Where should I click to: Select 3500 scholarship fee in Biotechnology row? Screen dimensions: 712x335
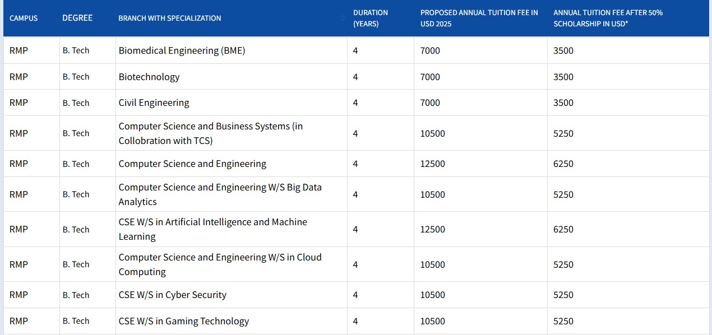coord(563,77)
